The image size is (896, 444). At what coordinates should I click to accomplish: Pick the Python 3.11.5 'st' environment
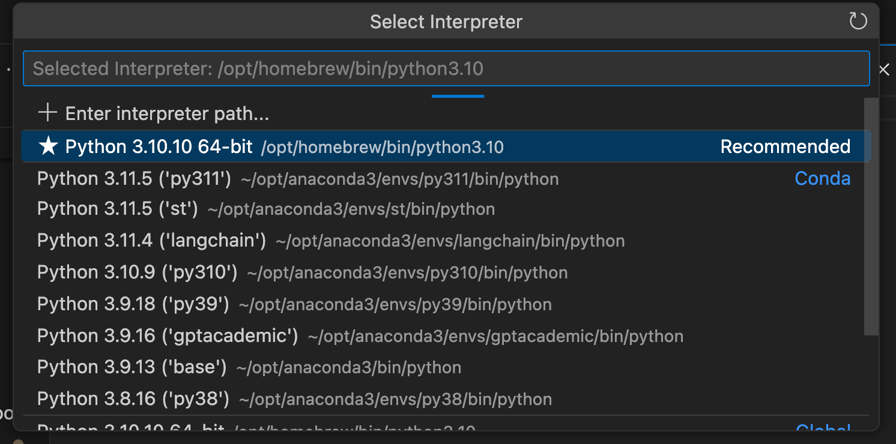[266, 209]
